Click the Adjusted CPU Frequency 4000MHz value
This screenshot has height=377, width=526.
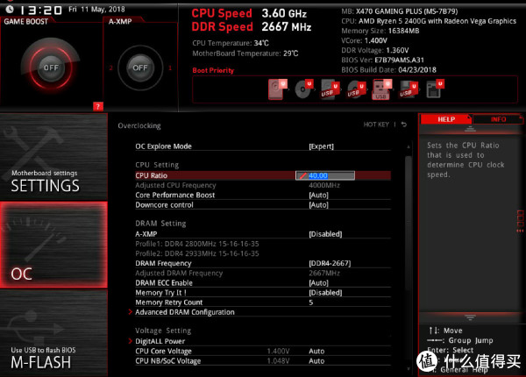(324, 185)
